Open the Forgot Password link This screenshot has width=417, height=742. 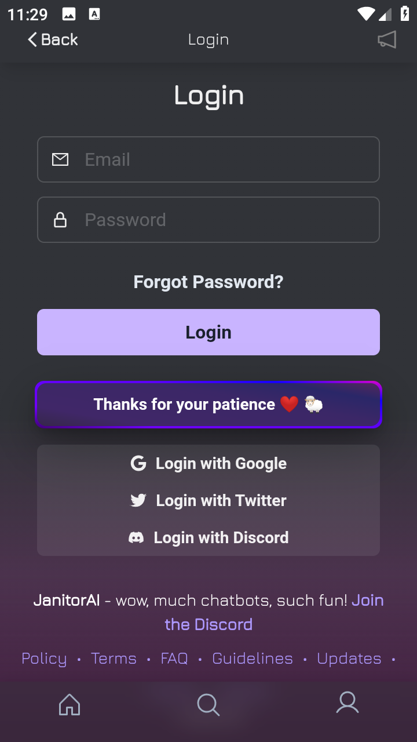(x=209, y=282)
